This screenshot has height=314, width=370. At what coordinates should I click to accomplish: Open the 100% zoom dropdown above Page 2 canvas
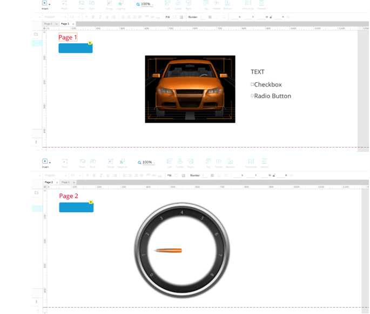point(147,163)
